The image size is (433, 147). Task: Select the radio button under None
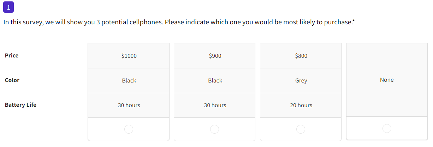(387, 129)
